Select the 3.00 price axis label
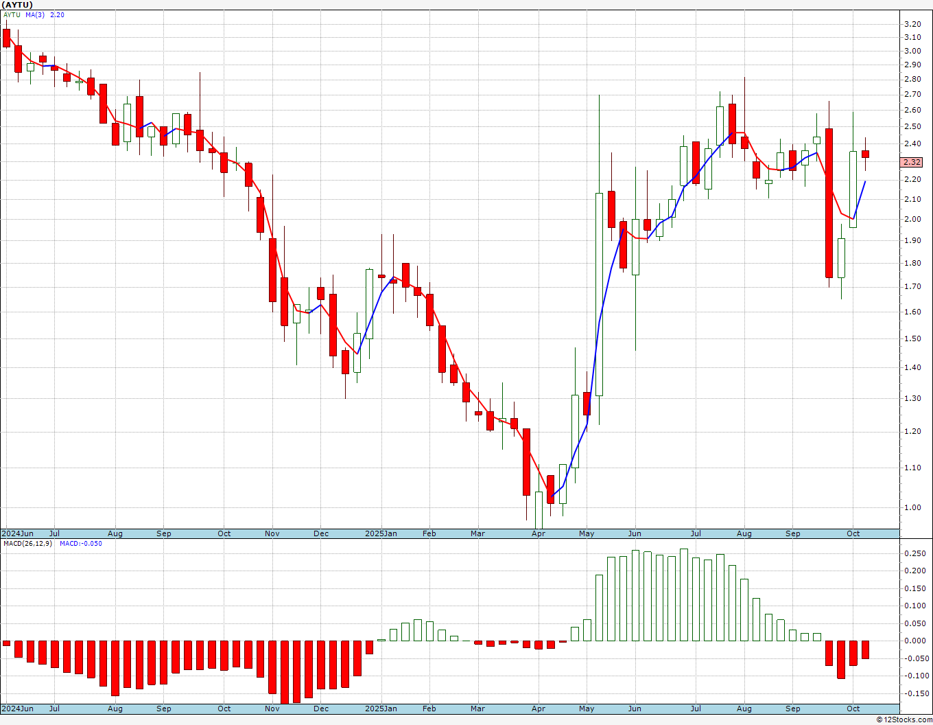Image resolution: width=933 pixels, height=725 pixels. [912, 51]
